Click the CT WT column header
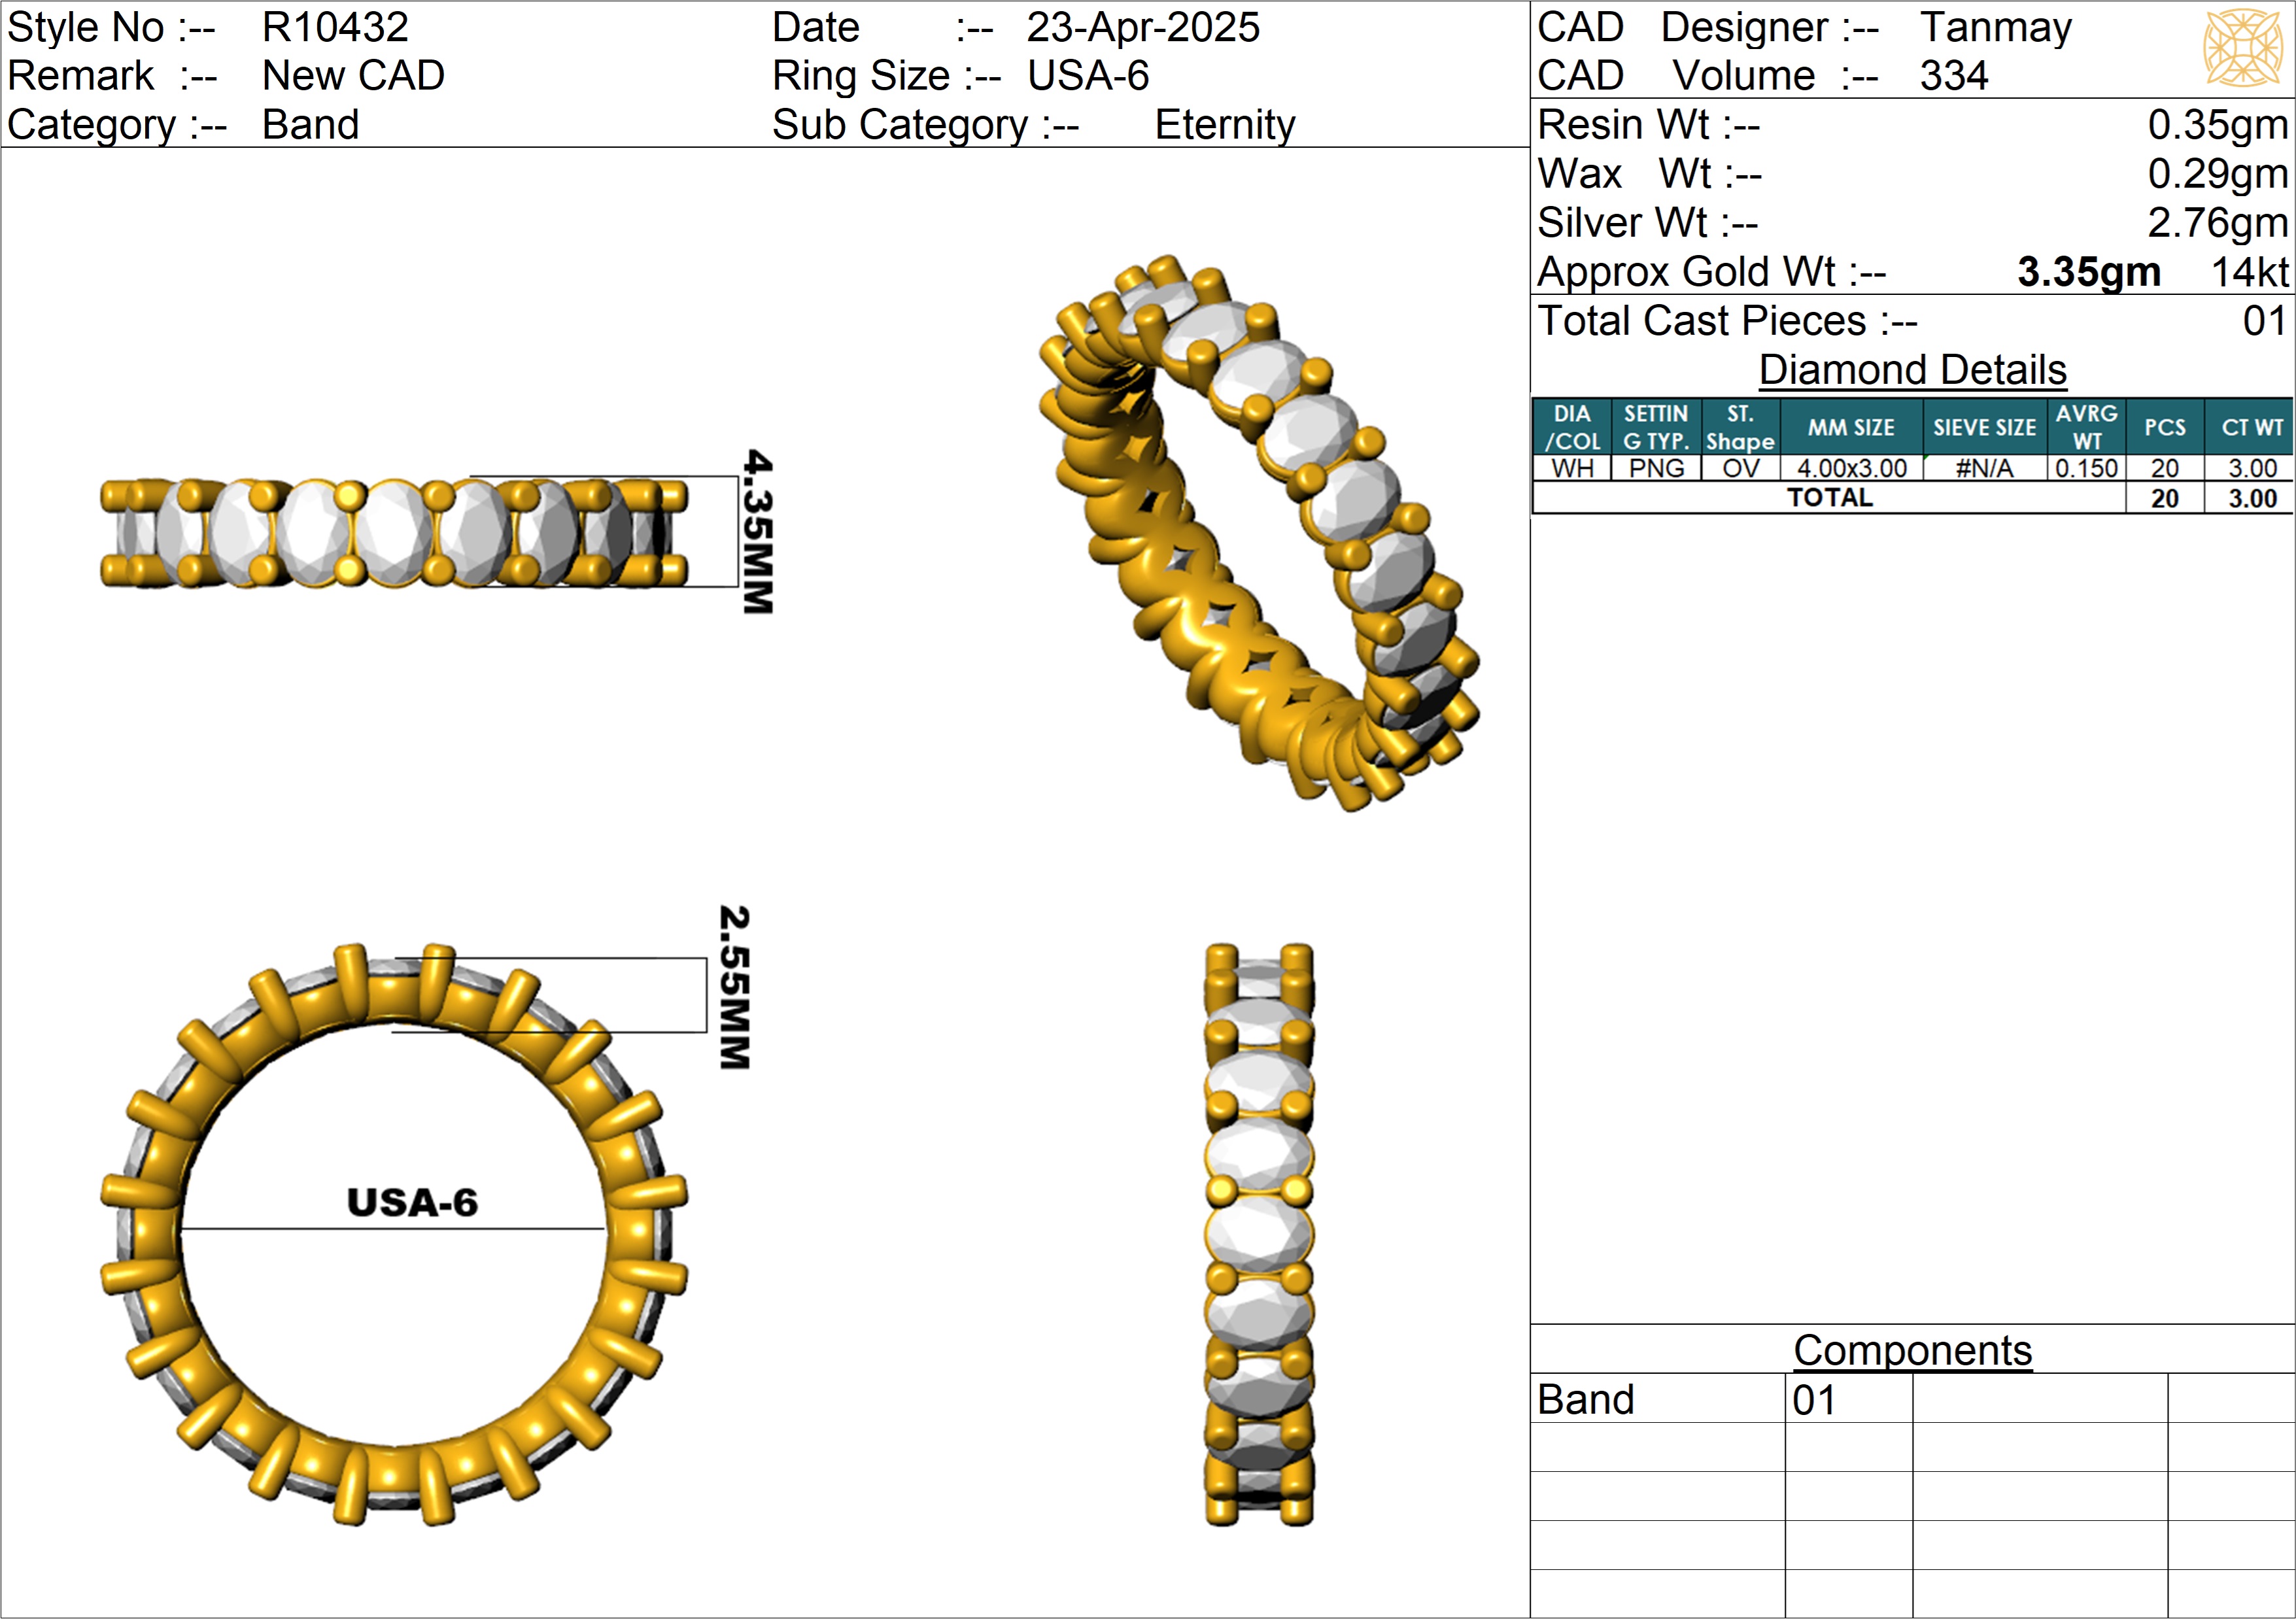 [2251, 427]
